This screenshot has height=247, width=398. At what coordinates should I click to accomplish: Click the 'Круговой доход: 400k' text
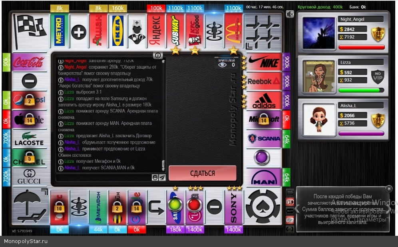(x=320, y=7)
